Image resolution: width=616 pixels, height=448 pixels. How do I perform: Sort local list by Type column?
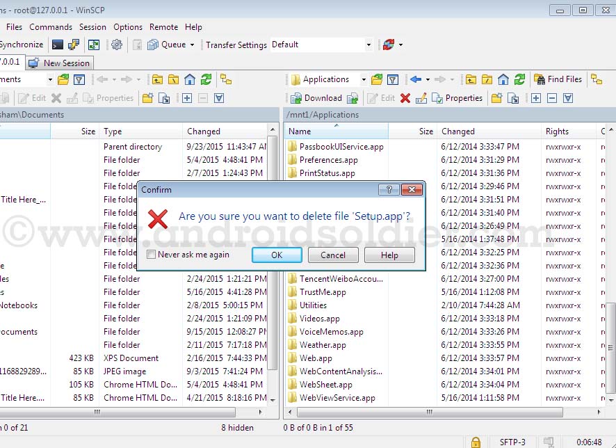tap(140, 131)
